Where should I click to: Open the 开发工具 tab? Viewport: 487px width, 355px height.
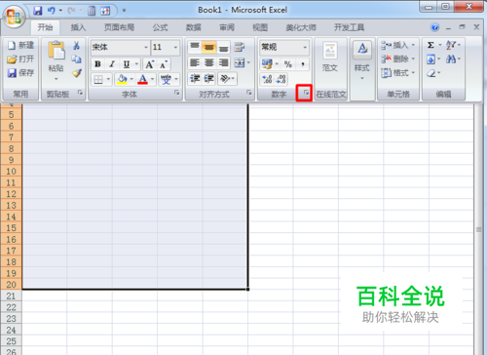(x=350, y=27)
